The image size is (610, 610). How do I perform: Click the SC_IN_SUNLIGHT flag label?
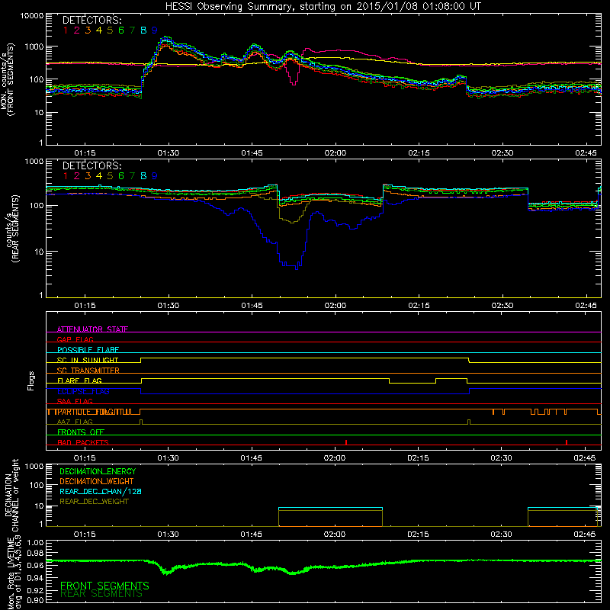coord(88,360)
